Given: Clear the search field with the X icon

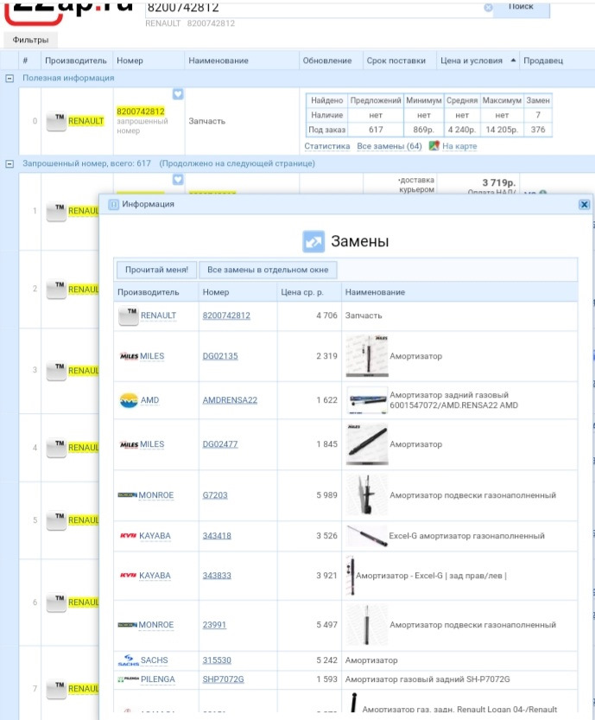Looking at the screenshot, I should tap(488, 7).
